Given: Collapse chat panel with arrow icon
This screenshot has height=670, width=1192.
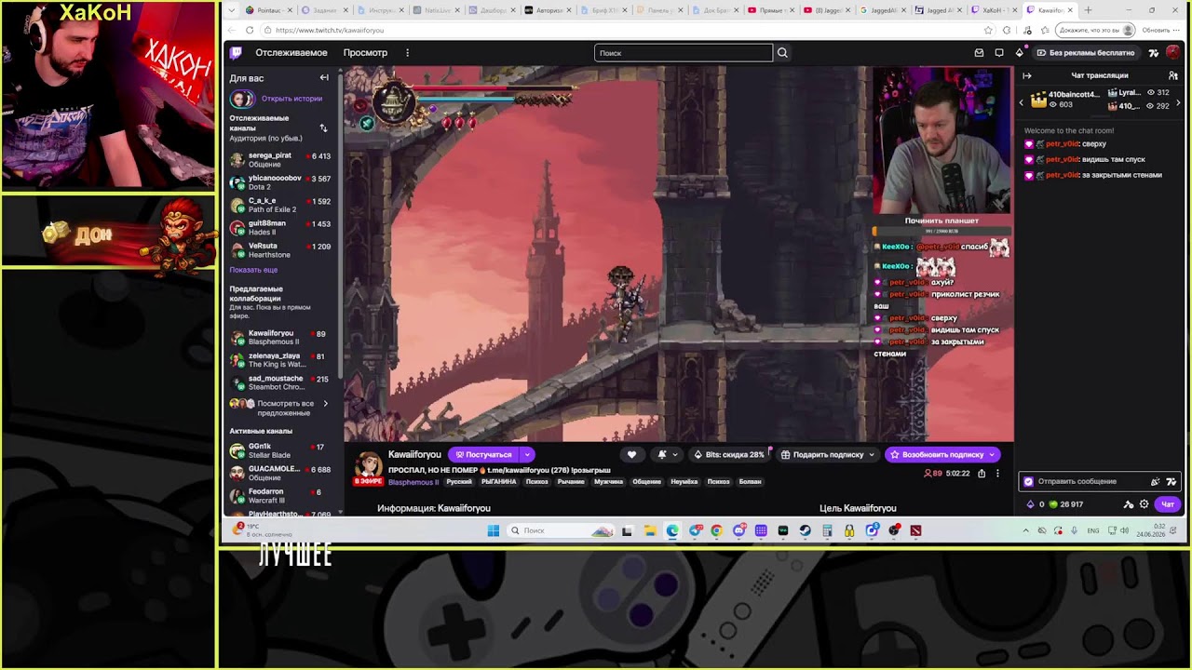Looking at the screenshot, I should pyautogui.click(x=1027, y=75).
